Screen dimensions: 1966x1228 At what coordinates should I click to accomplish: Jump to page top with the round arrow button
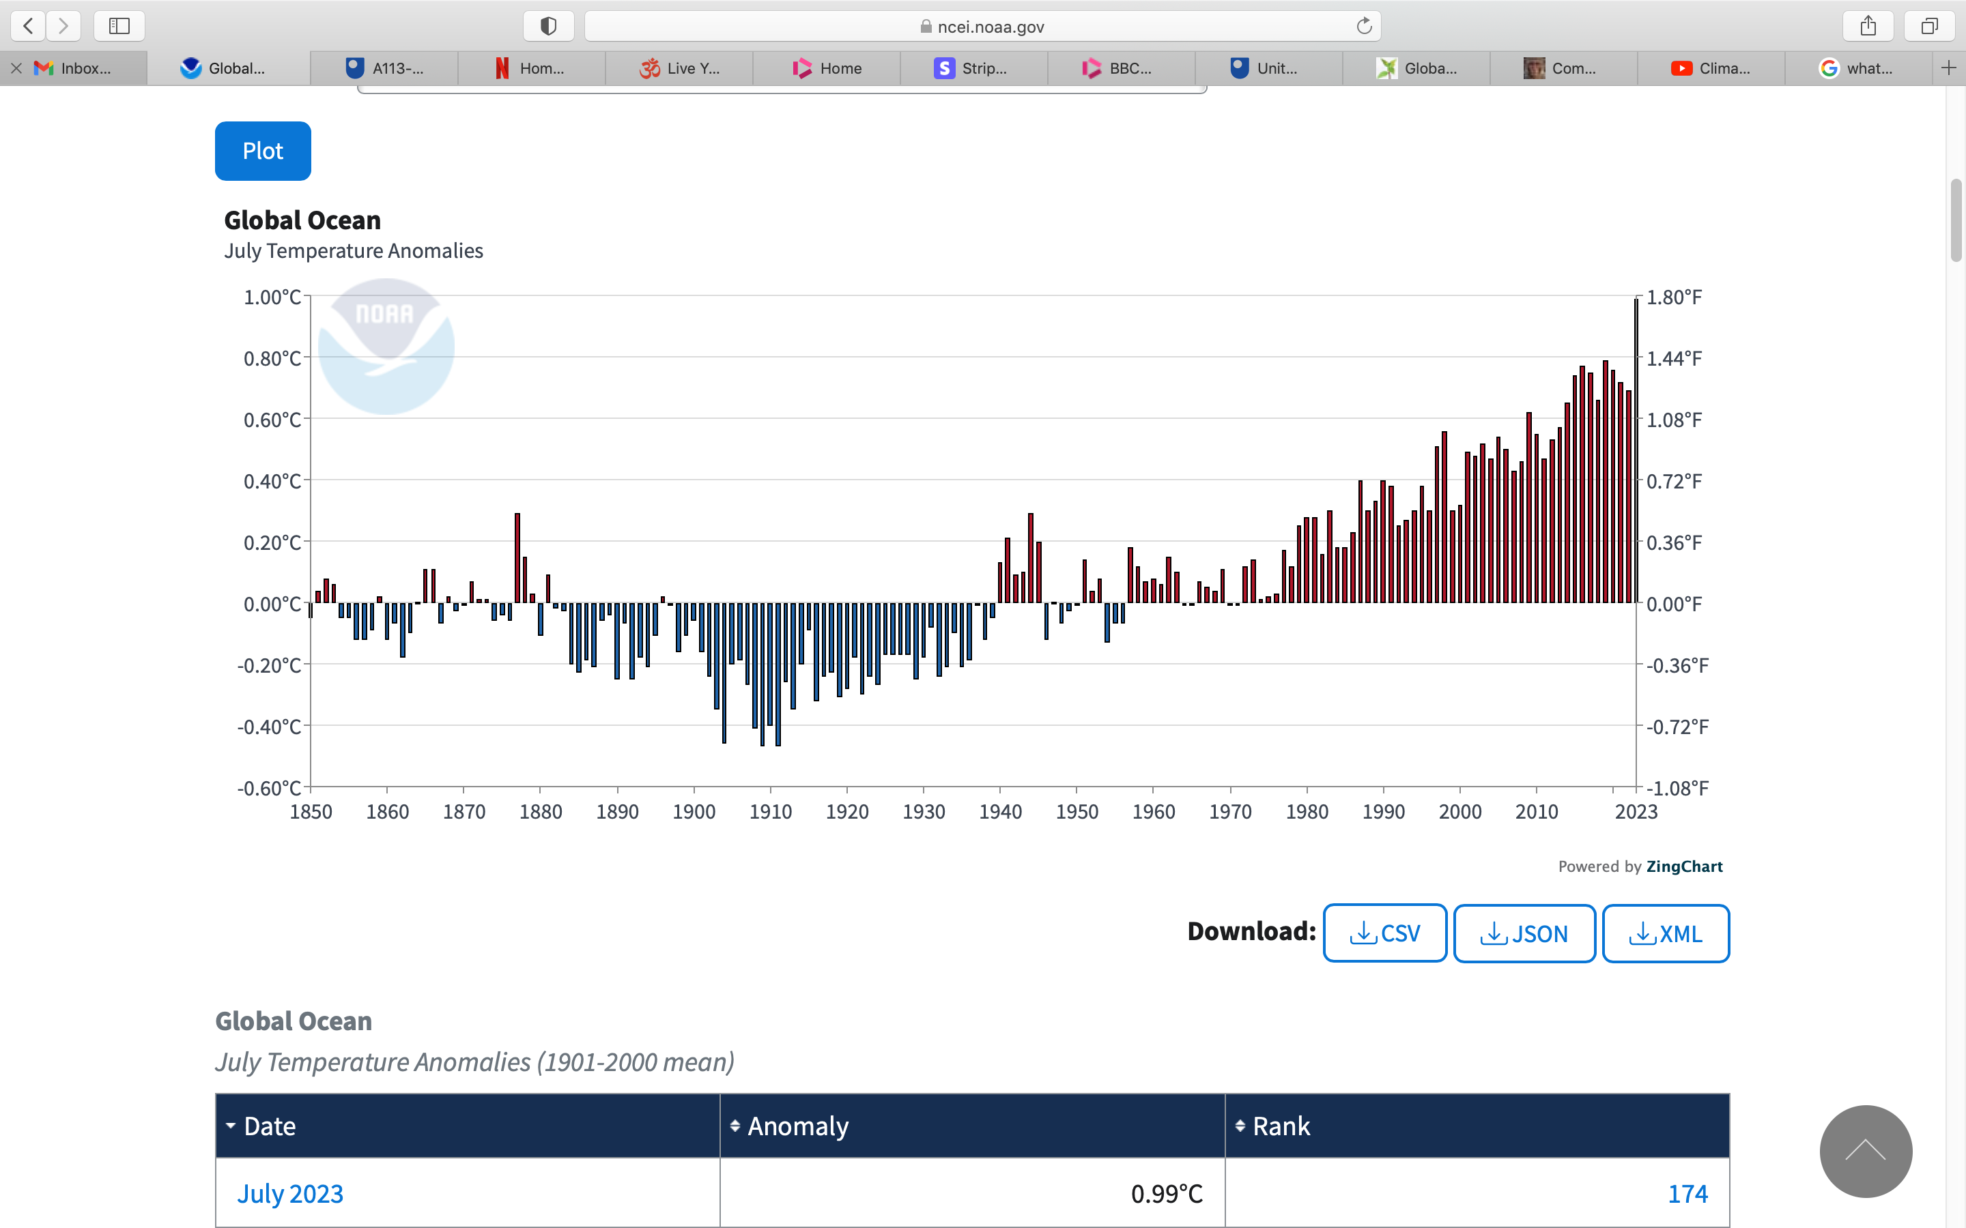point(1865,1151)
